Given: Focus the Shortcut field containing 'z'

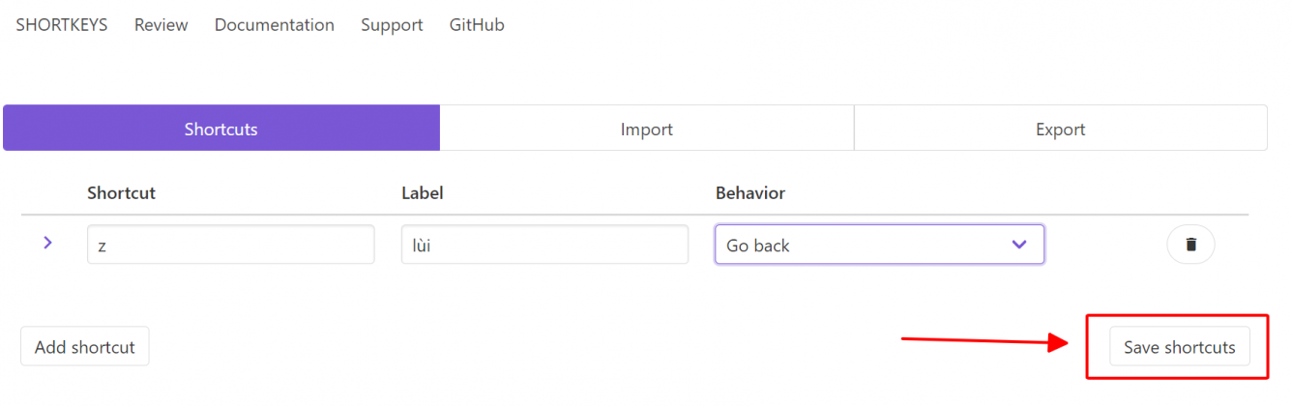Looking at the screenshot, I should click(x=230, y=245).
